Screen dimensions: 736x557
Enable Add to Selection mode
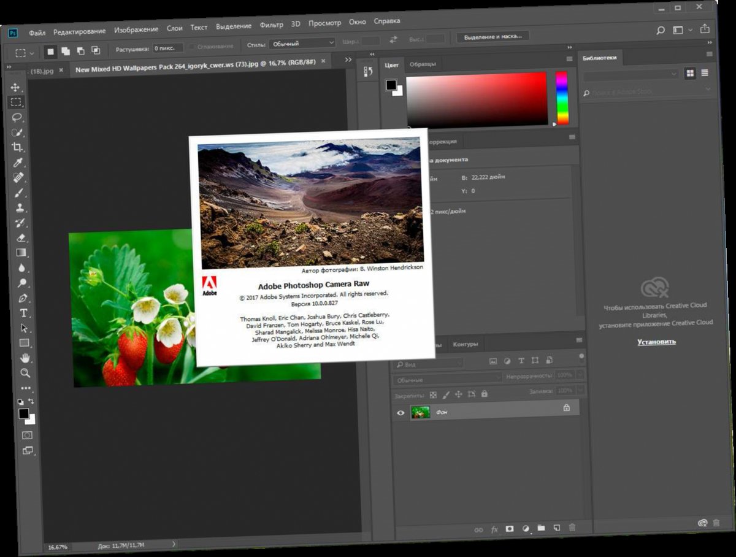[66, 52]
